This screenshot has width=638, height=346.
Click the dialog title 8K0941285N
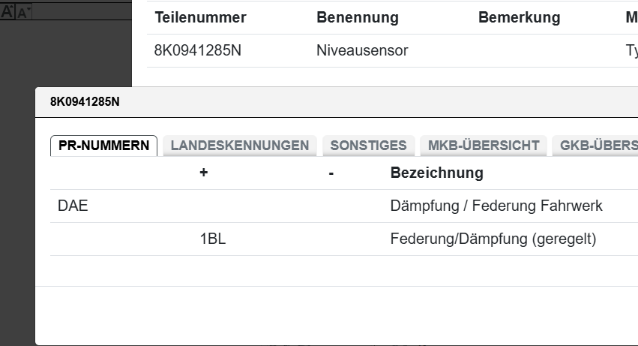tap(85, 102)
